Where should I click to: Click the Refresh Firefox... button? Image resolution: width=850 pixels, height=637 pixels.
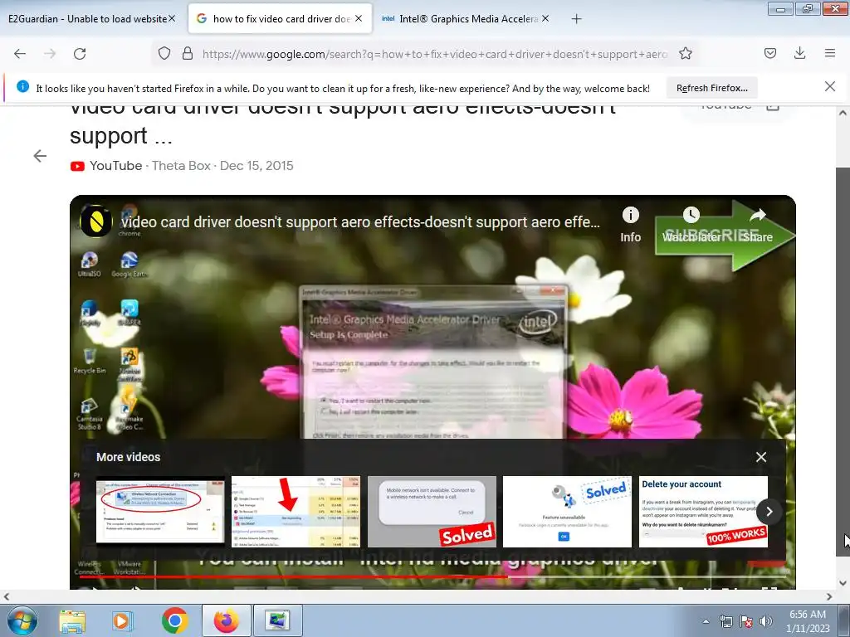pyautogui.click(x=711, y=88)
